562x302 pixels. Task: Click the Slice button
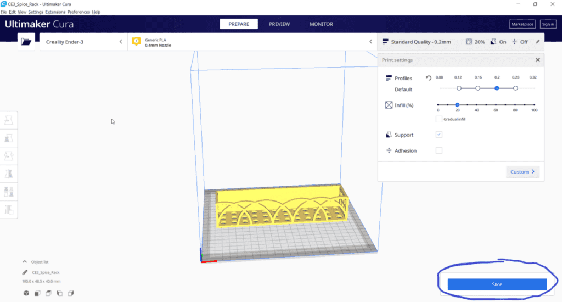(x=497, y=284)
